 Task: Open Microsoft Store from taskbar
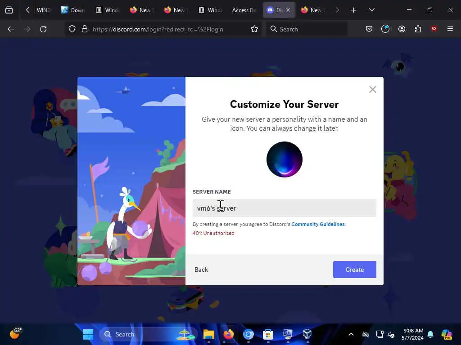tap(268, 334)
